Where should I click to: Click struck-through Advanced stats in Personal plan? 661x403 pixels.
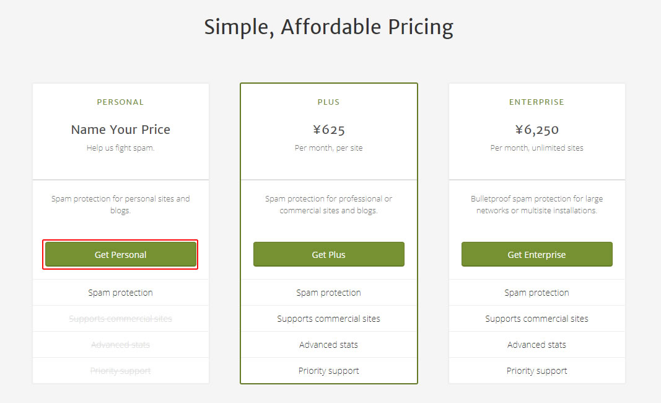click(x=121, y=345)
